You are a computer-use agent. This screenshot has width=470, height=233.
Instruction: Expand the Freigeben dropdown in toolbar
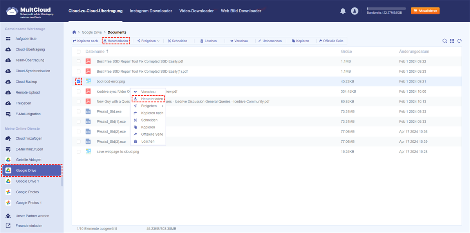(148, 41)
